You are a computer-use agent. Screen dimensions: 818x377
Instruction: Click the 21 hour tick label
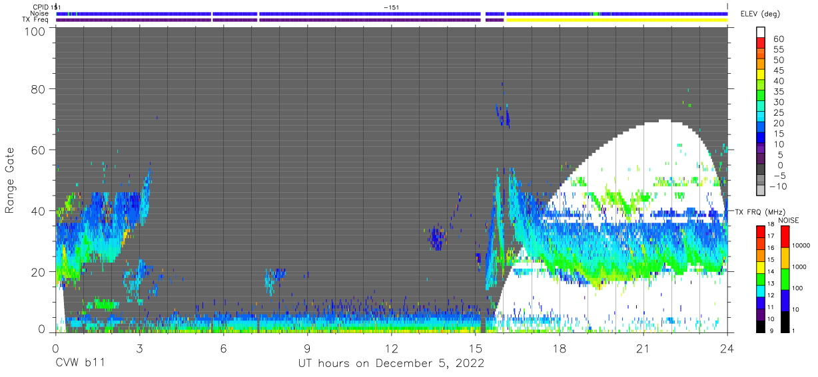pyautogui.click(x=643, y=348)
